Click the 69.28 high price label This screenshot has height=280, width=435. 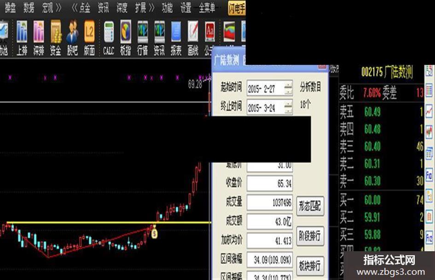[x=195, y=84]
